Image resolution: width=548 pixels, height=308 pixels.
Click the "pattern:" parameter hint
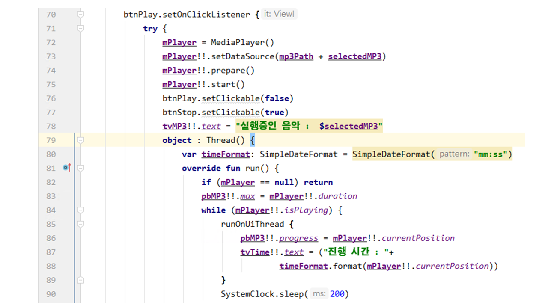coord(455,154)
